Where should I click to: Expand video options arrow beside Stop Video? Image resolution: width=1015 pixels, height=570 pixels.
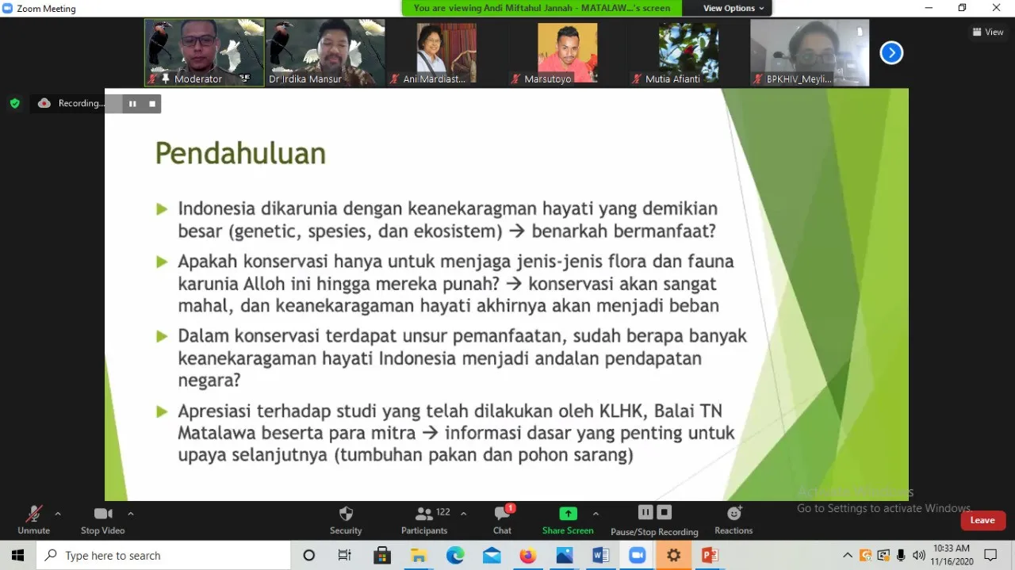(131, 514)
